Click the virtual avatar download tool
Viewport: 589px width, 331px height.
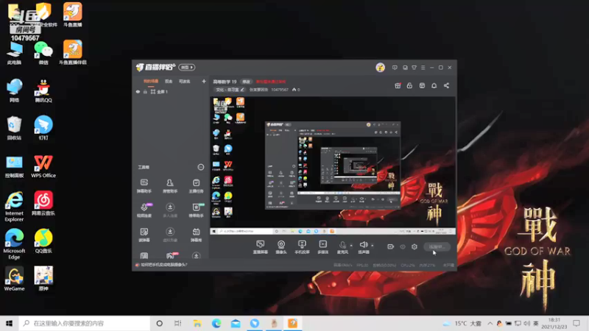point(170,235)
